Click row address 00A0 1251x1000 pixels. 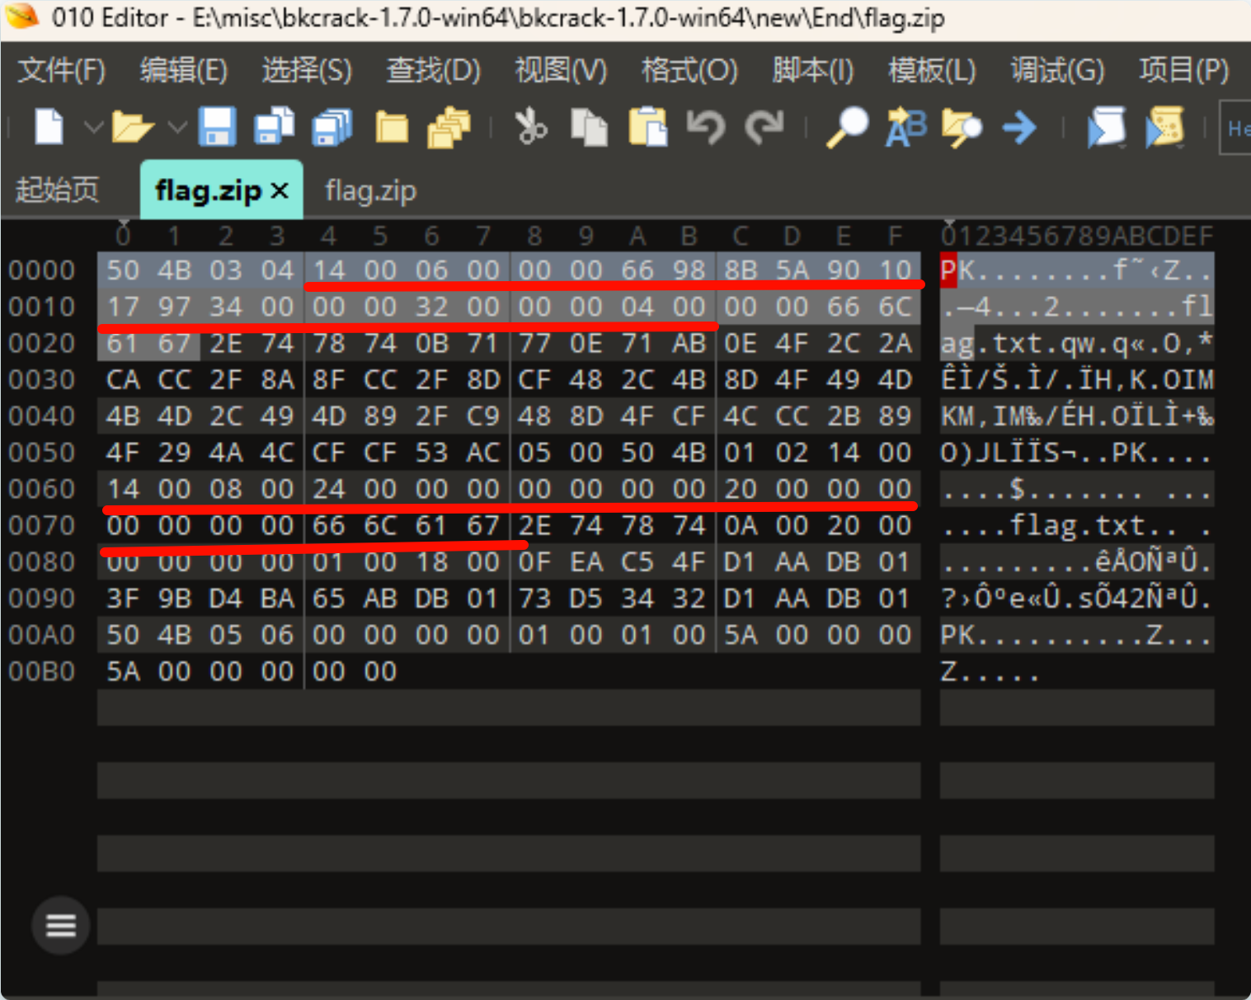tap(42, 635)
